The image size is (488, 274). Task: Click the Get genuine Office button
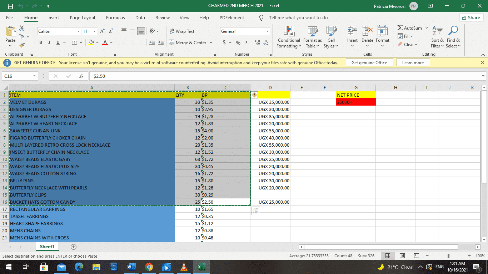[369, 62]
